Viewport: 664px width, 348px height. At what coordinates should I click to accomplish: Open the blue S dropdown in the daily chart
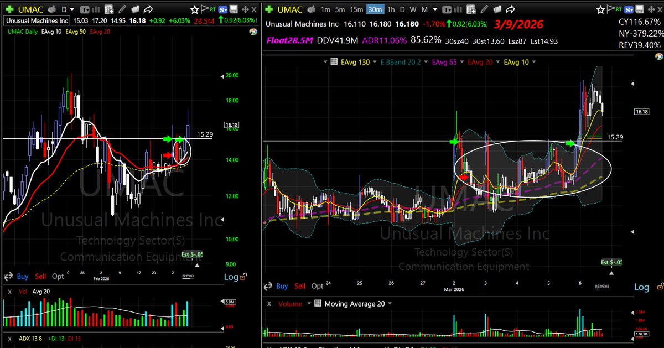coord(222,9)
